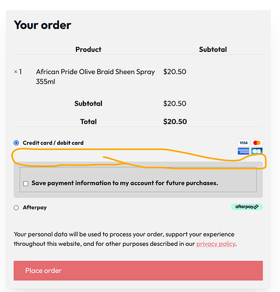Click the × quantity marker beside the product
Screen dimensions: 280x292
click(16, 72)
